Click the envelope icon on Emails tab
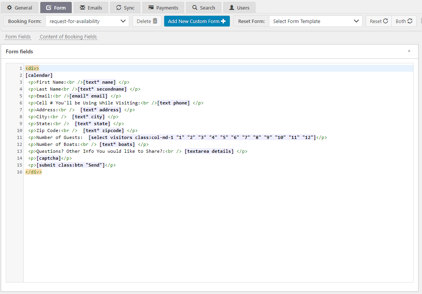 pos(82,8)
